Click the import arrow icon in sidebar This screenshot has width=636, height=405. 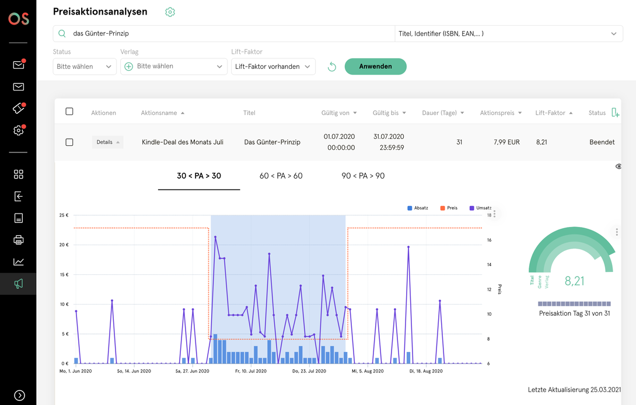click(x=19, y=197)
